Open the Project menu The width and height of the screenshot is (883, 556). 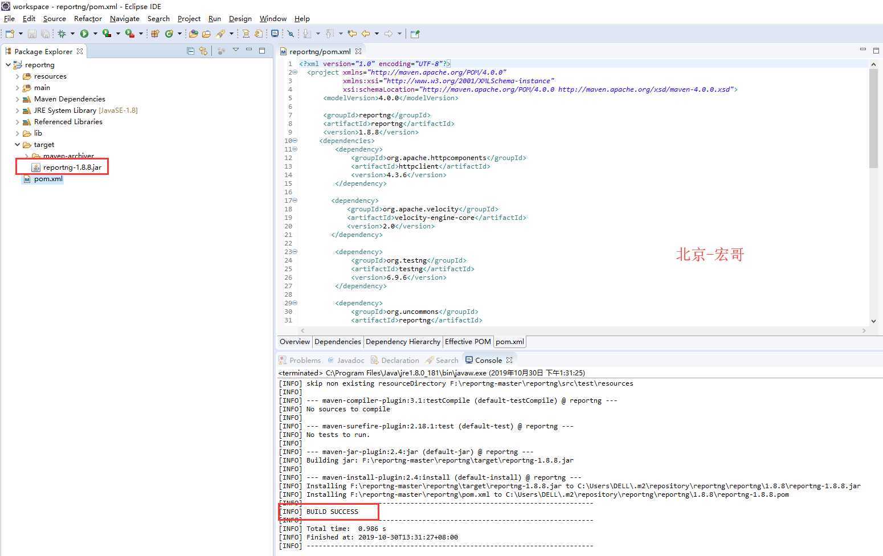[189, 18]
